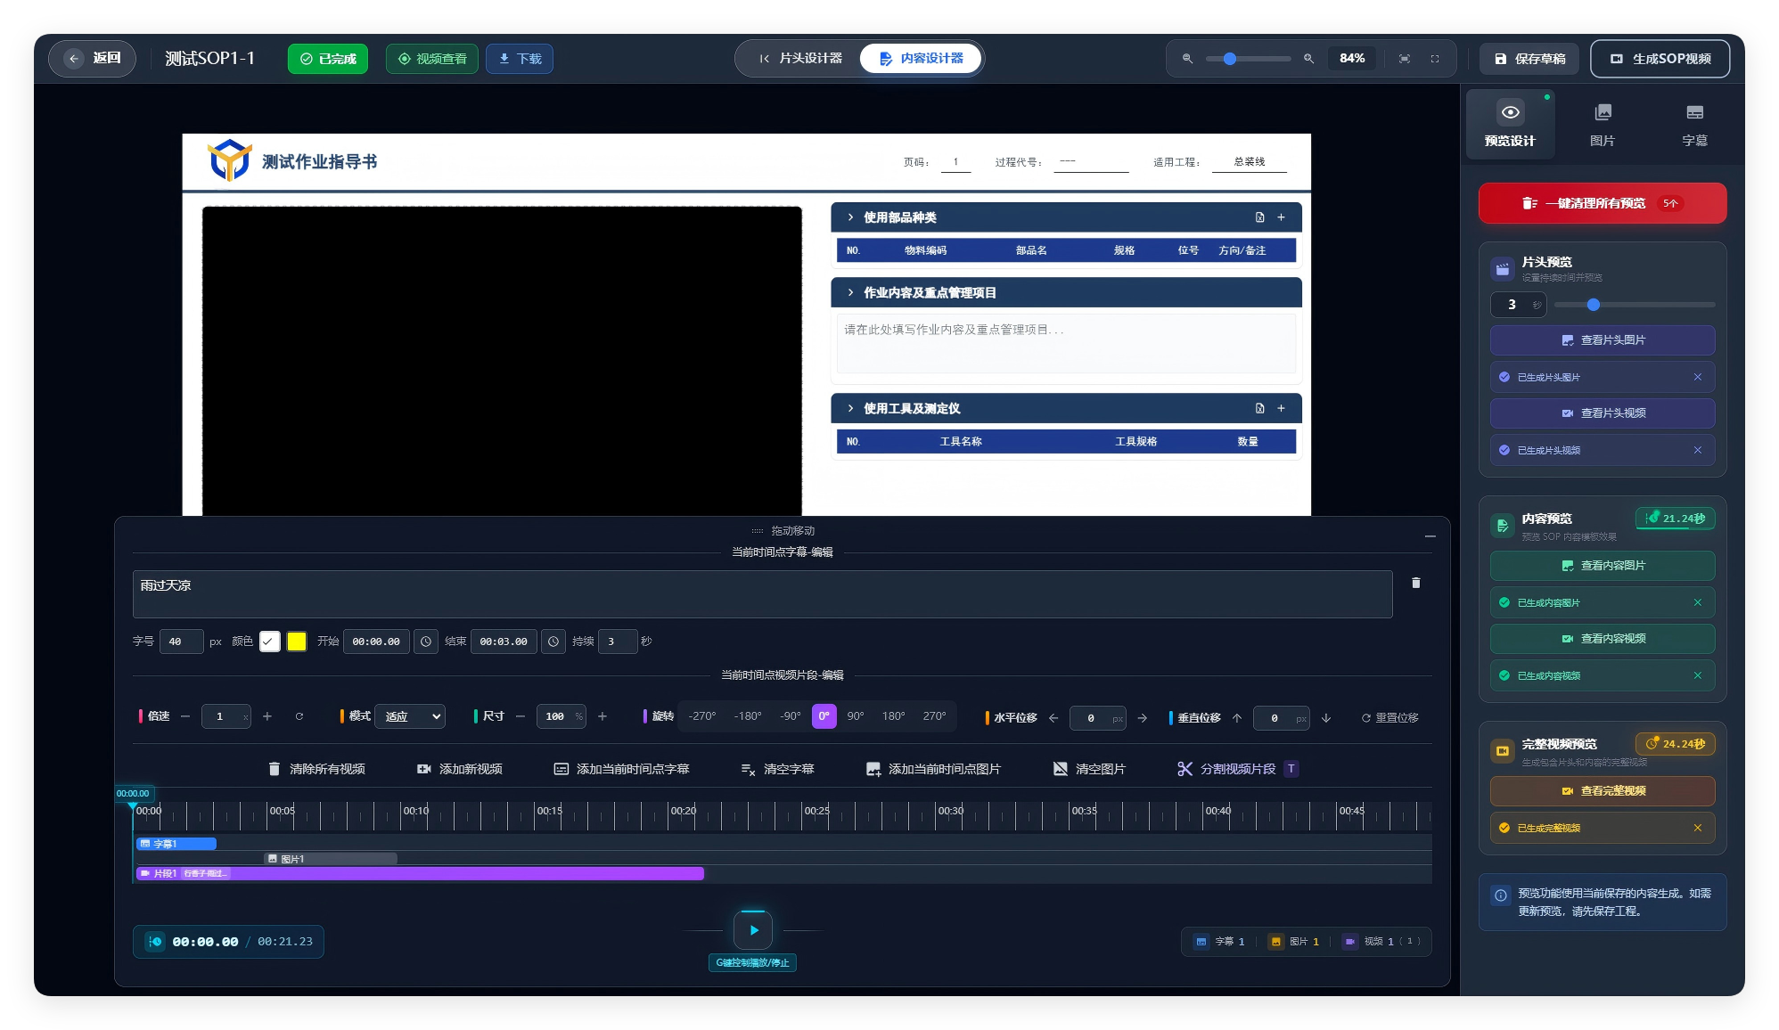Switch to the 片头设计器 tab
Viewport: 1779px width, 1030px height.
(799, 59)
